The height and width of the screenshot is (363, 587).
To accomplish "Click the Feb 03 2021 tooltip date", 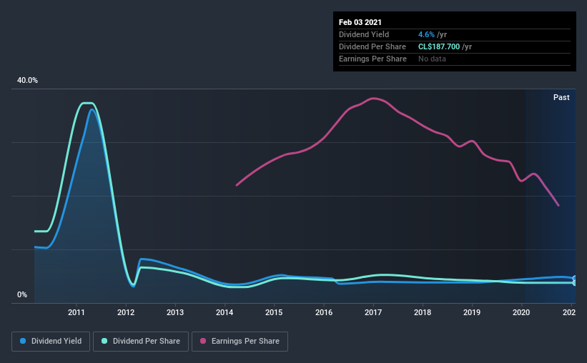I will tap(360, 22).
